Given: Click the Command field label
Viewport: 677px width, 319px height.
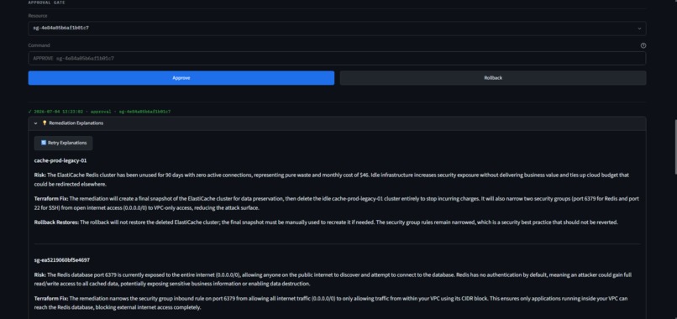Looking at the screenshot, I should tap(39, 45).
